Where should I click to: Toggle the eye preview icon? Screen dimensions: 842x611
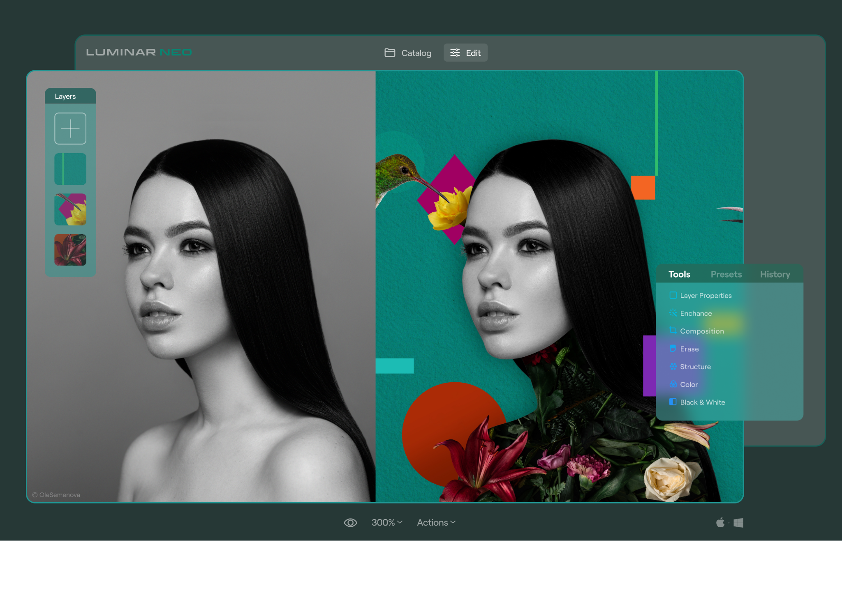coord(350,523)
